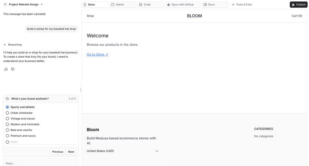This screenshot has width=309, height=166.
Task: Choose Modern and minimalist aesthetic
Action: 7,124
